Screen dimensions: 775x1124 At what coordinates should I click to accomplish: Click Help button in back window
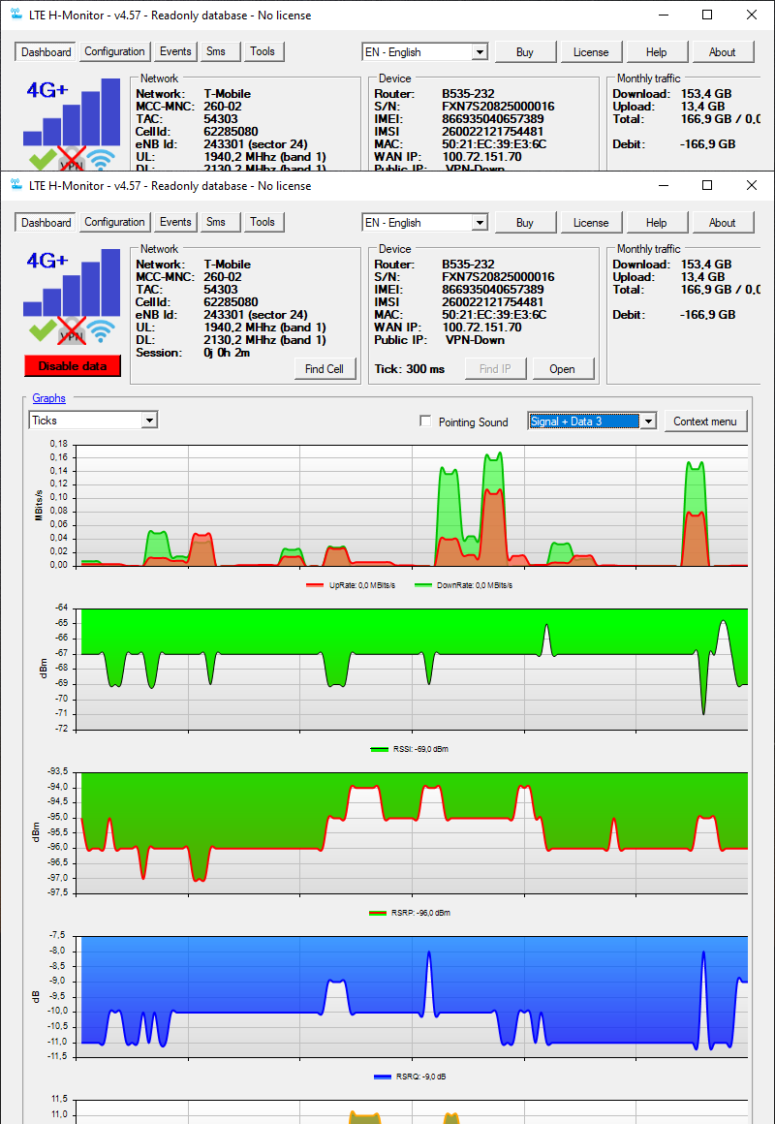pos(656,52)
